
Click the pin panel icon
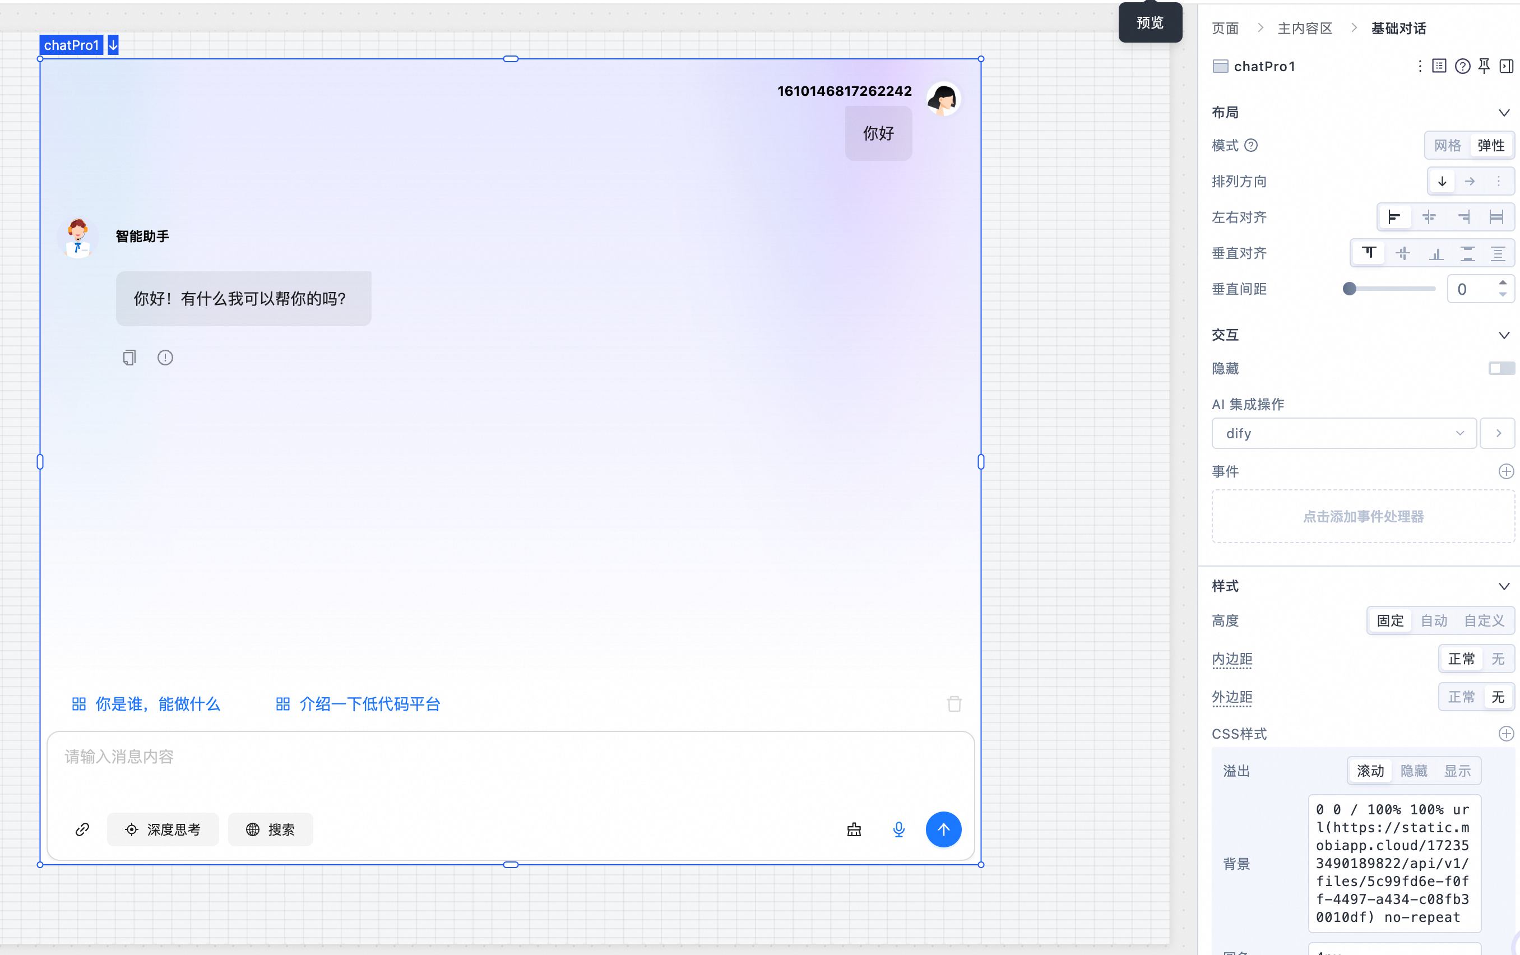pos(1484,66)
